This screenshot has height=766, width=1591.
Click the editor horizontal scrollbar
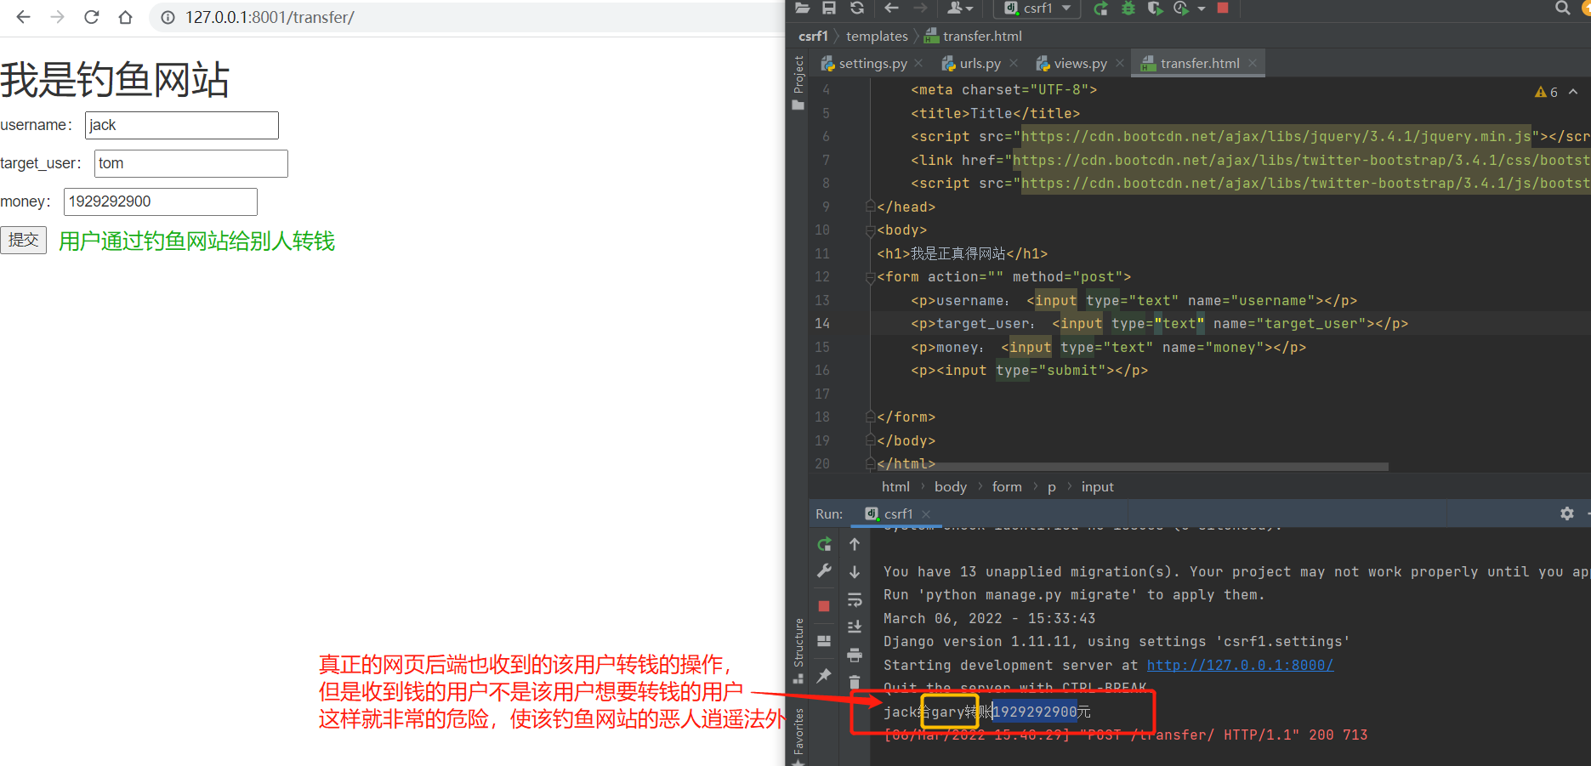pyautogui.click(x=1131, y=467)
